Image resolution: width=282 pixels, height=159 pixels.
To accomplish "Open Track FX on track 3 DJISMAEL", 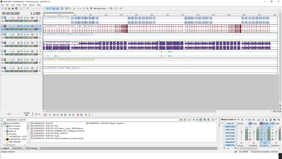I will pyautogui.click(x=27, y=35).
